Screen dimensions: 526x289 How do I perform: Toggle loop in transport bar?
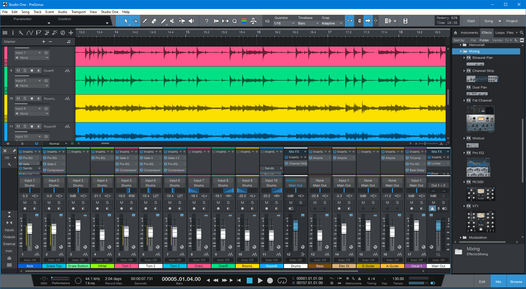point(282,281)
